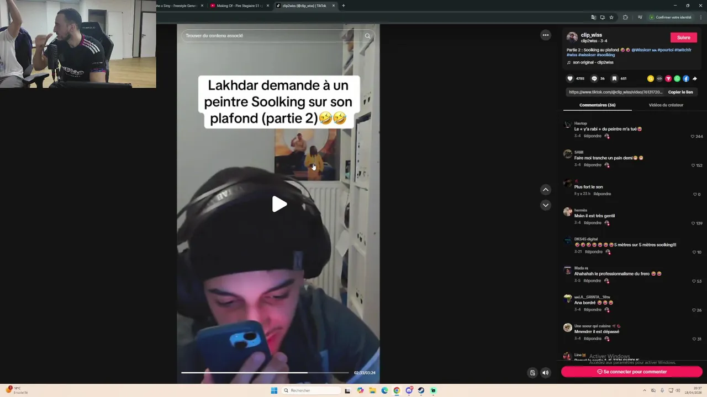Share via the yellow repost icon
The height and width of the screenshot is (397, 707).
[x=651, y=78]
